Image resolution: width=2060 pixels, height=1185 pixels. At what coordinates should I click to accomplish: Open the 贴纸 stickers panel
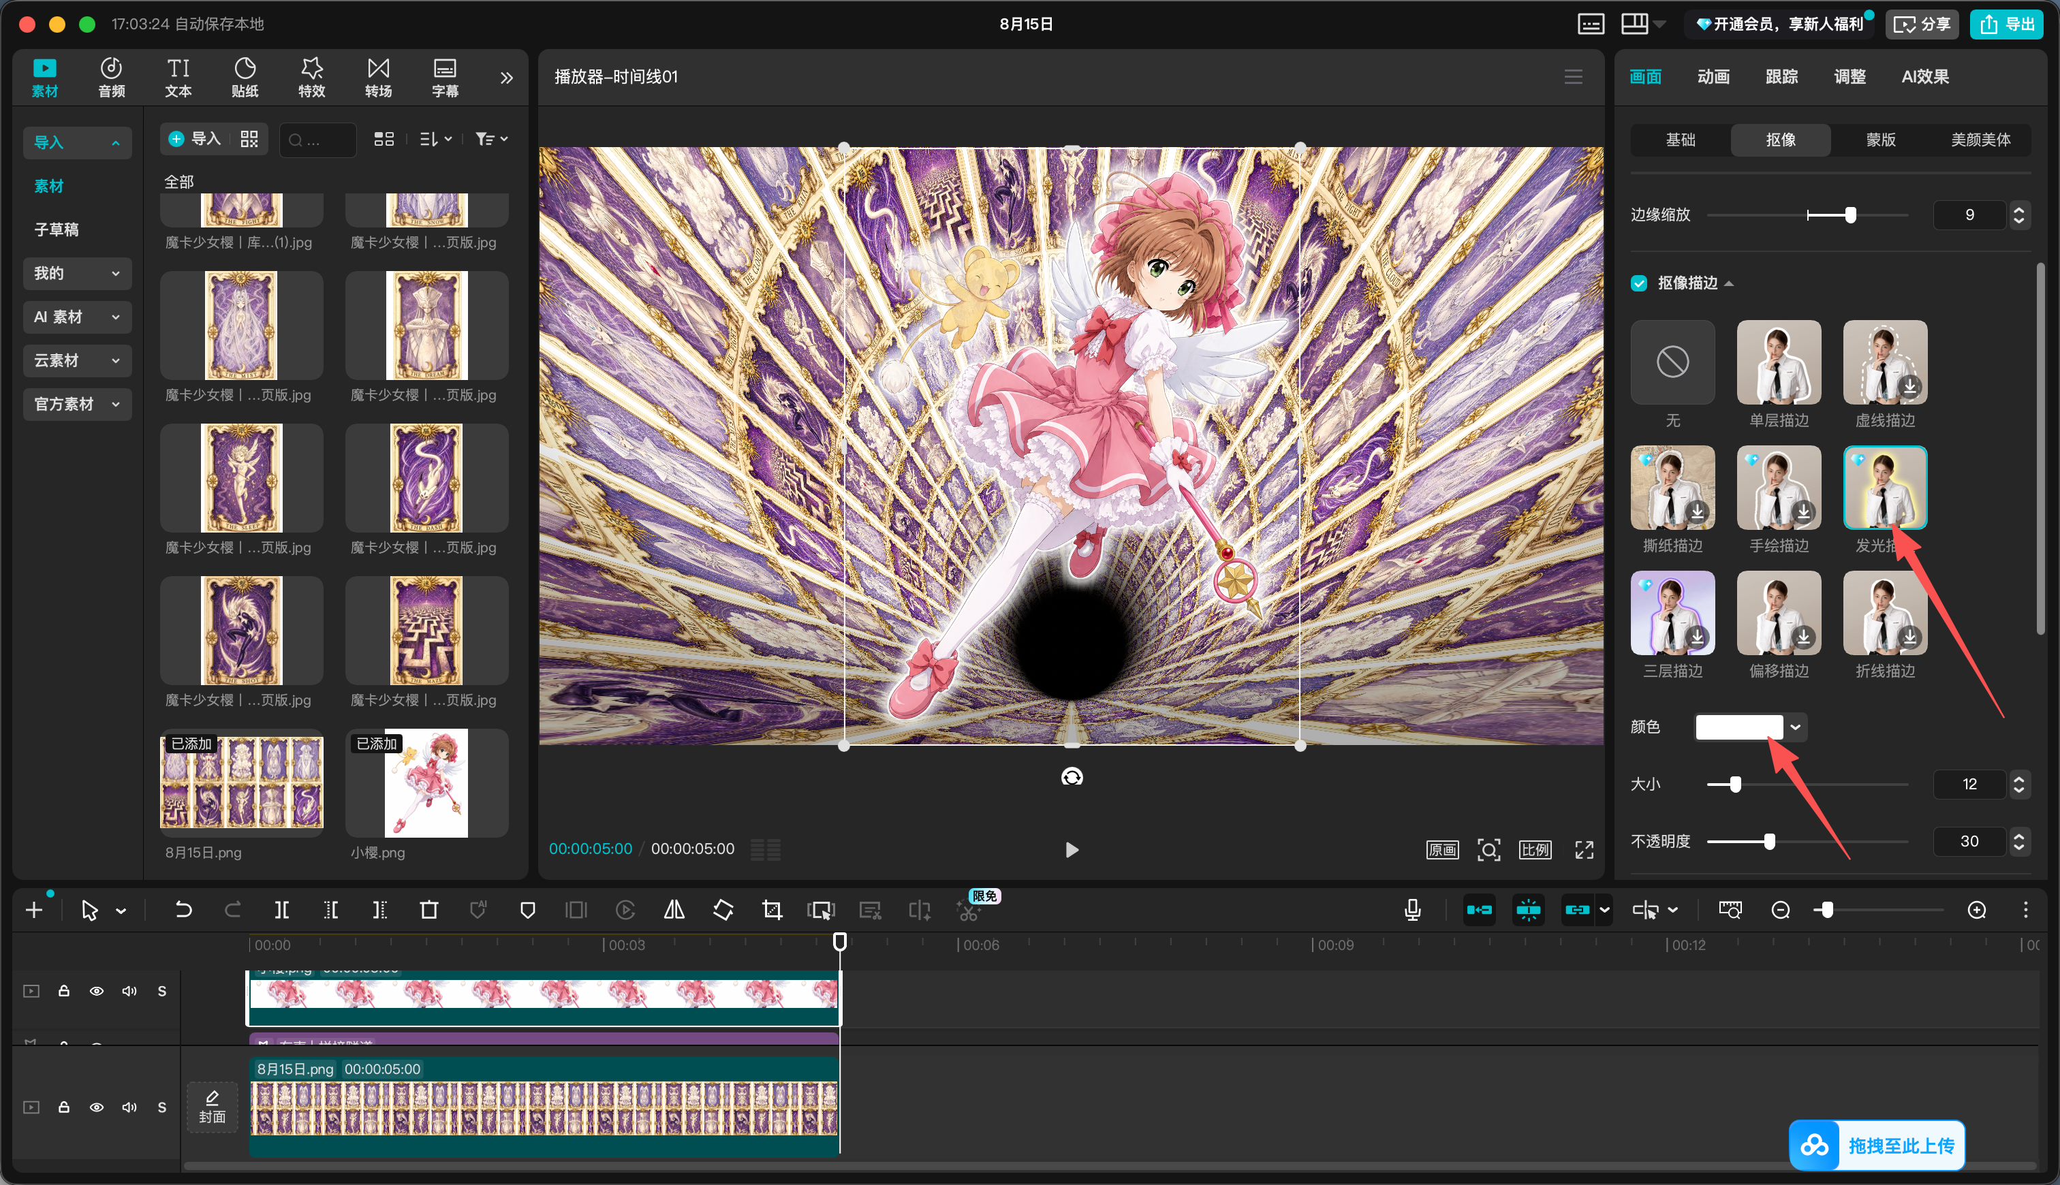(245, 78)
